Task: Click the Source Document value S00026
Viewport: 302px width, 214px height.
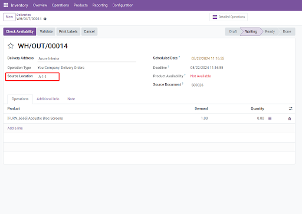Action: [197, 85]
